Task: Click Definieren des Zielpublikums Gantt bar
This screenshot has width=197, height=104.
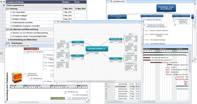Action: (147, 58)
